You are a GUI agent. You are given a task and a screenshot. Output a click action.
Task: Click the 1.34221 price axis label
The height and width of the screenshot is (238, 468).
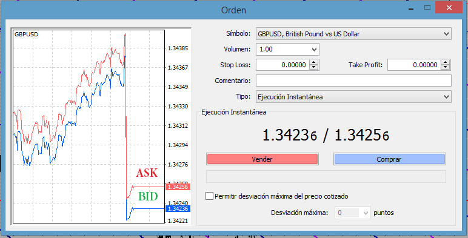pos(178,221)
